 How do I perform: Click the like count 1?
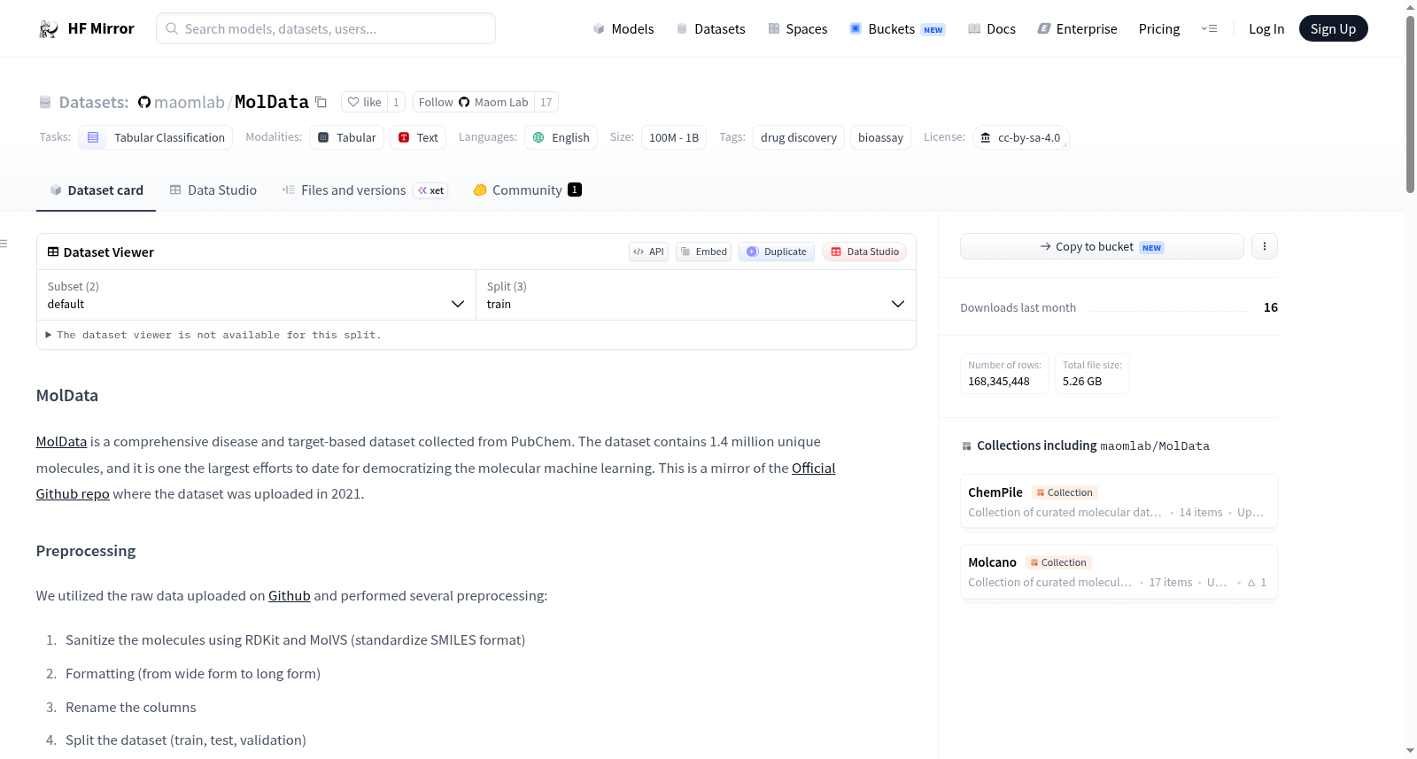pyautogui.click(x=396, y=102)
